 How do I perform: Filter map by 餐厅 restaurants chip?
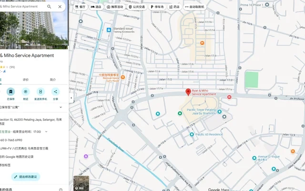pyautogui.click(x=81, y=7)
